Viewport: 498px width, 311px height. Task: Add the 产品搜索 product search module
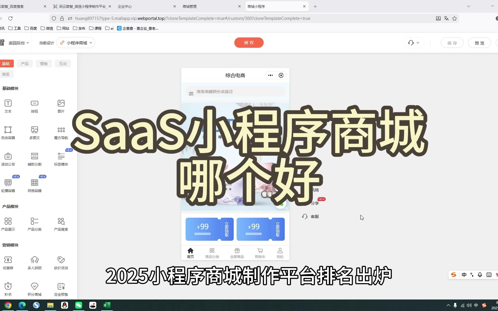(61, 224)
